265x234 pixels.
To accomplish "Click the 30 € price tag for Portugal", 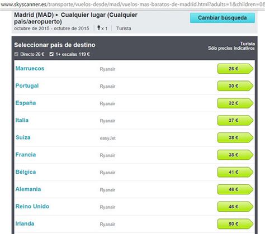I will [x=235, y=86].
